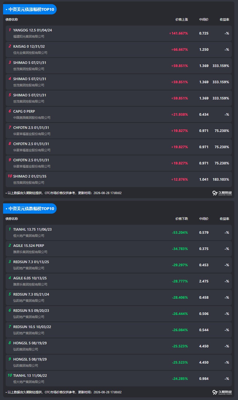Open the TIANHL 13 11/06/22 bond
This screenshot has width=238, height=400.
pyautogui.click(x=119, y=379)
